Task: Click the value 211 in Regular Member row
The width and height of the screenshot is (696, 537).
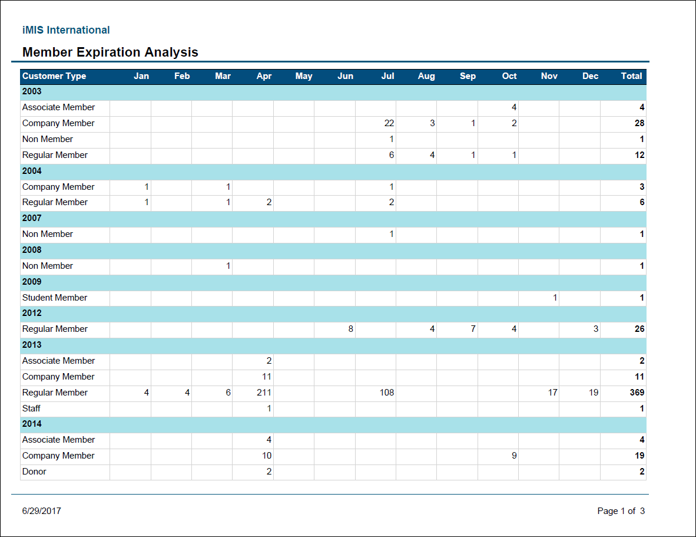Action: pos(264,393)
